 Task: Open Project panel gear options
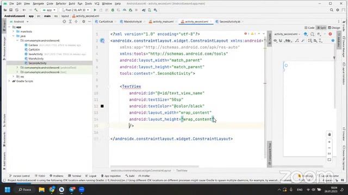[x=84, y=22]
